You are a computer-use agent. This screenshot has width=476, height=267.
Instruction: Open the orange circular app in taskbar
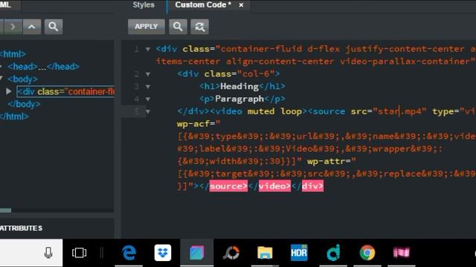(231, 253)
